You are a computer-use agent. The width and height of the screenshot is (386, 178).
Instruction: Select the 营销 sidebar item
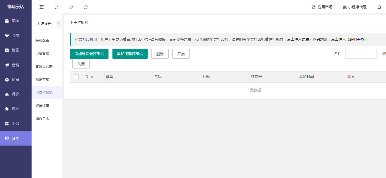click(x=15, y=65)
